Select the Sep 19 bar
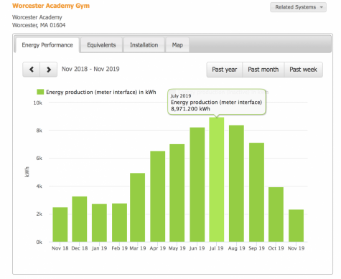Viewport: 341px width, 279px height. pos(256,192)
